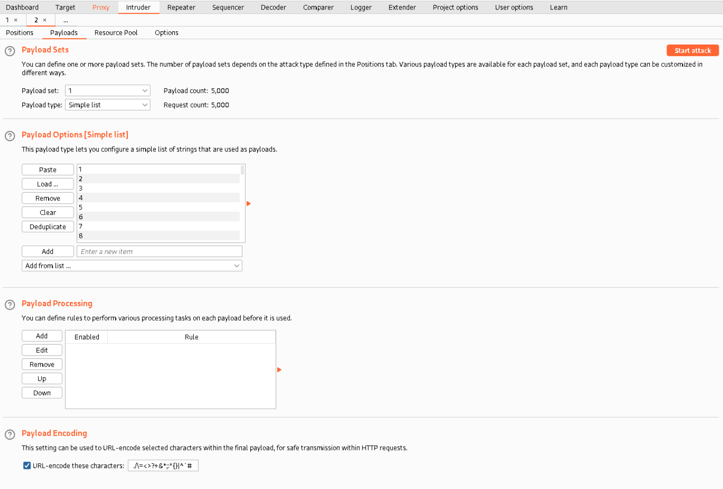This screenshot has width=723, height=489.
Task: Move processing rule Down
Action: click(42, 393)
